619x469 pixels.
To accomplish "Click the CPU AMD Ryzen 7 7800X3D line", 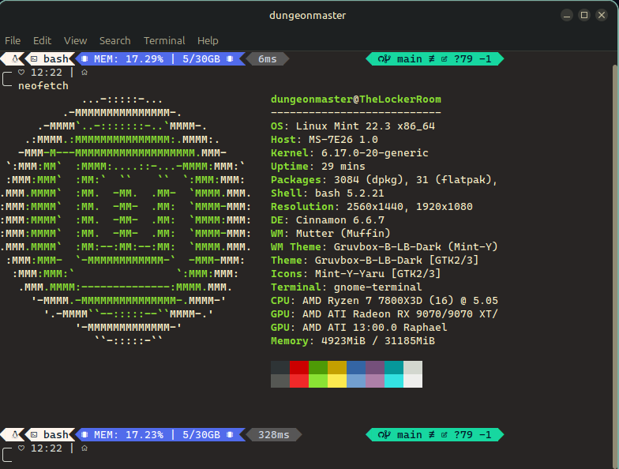I will 385,301.
